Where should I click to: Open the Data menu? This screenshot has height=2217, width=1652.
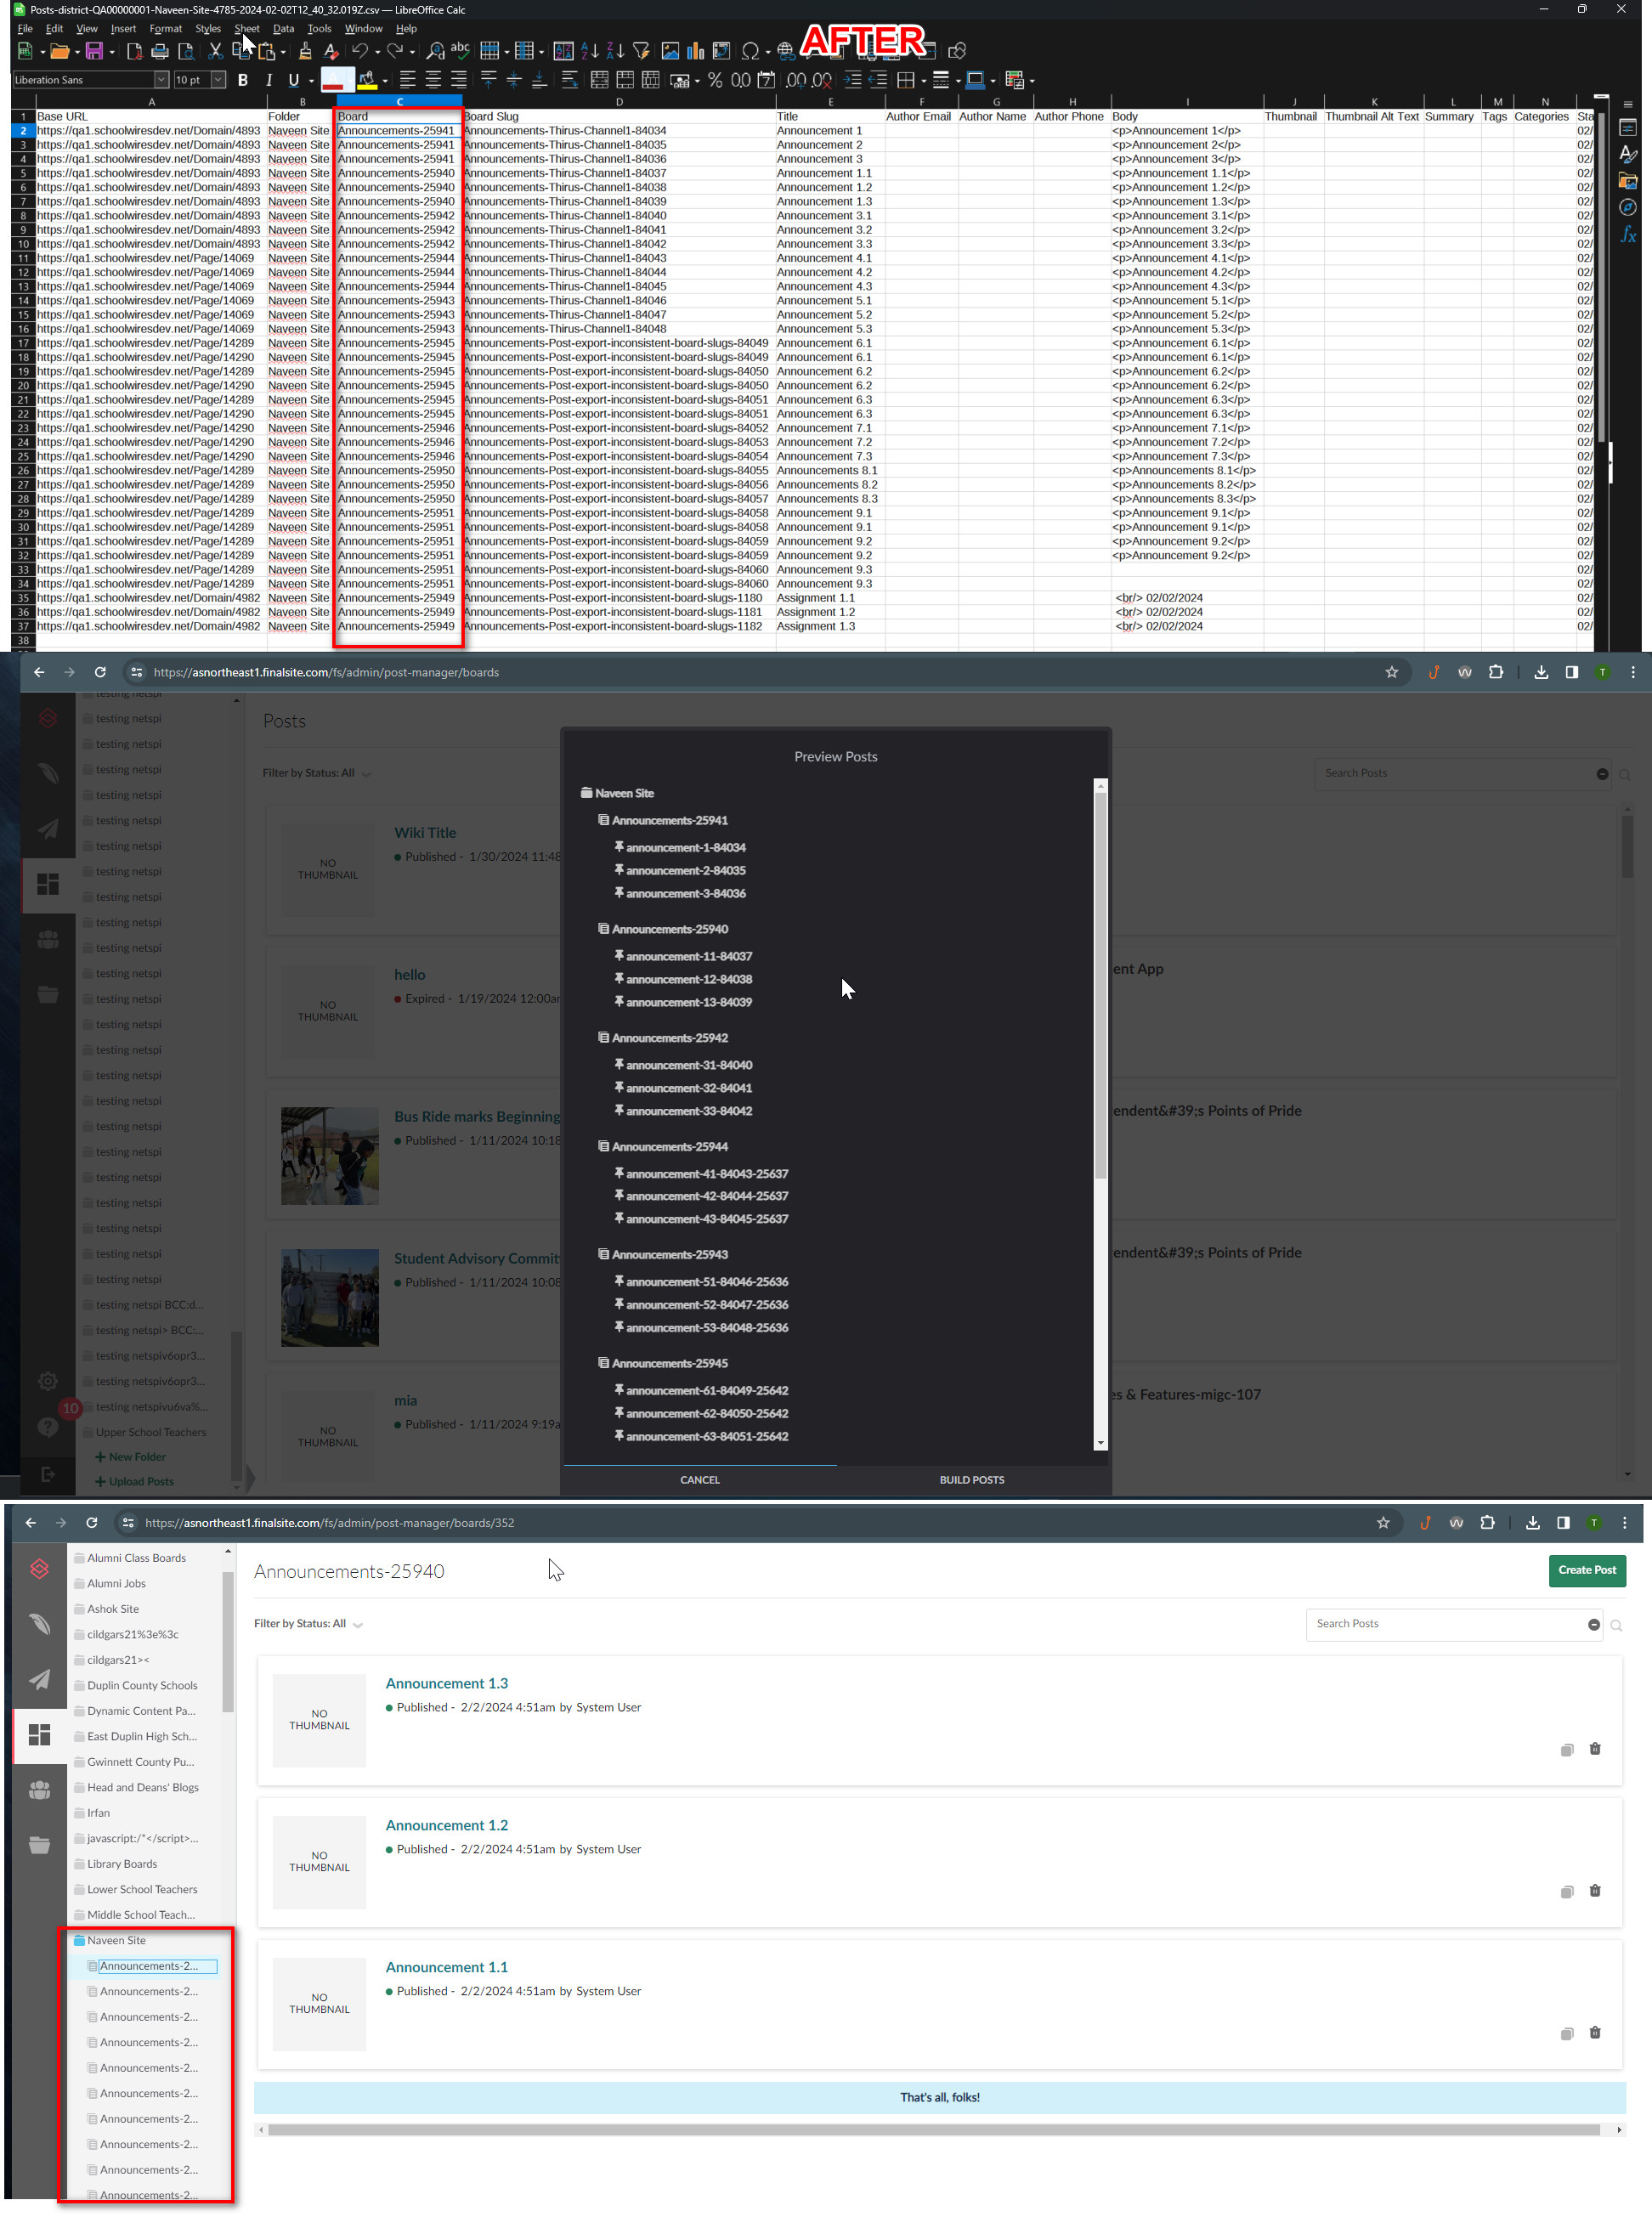[283, 29]
